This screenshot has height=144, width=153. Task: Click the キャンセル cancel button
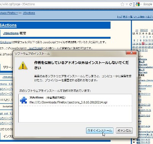(124, 131)
